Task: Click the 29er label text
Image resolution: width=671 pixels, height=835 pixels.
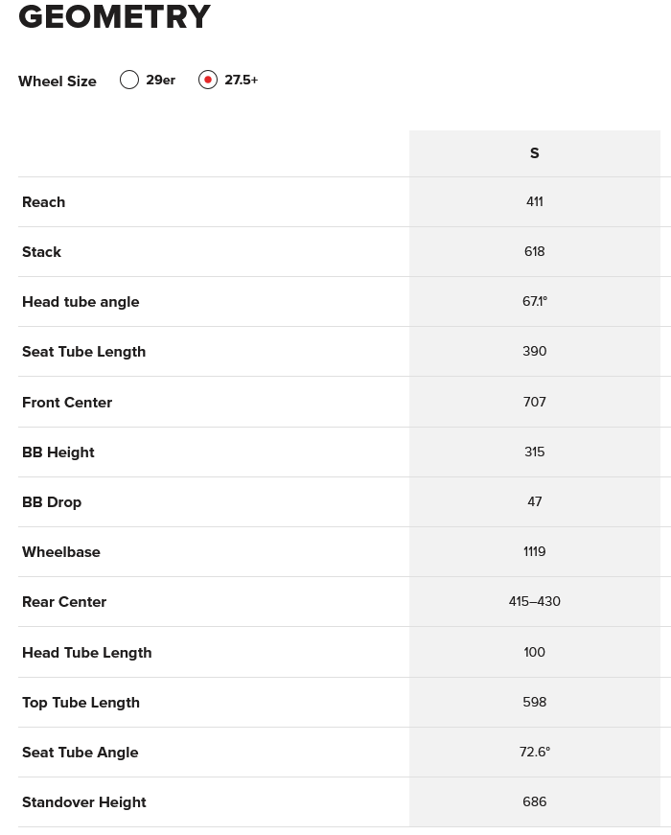Action: [160, 81]
